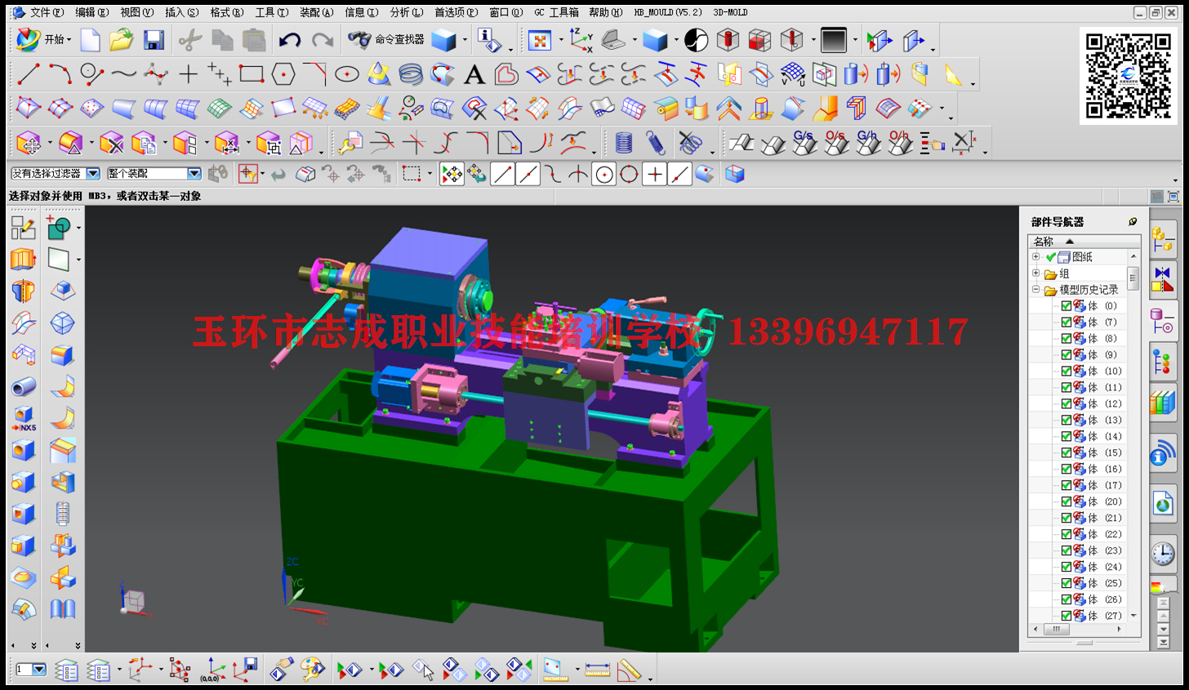Viewport: 1189px width, 690px height.
Task: Toggle the arc center snap point option
Action: [x=603, y=174]
